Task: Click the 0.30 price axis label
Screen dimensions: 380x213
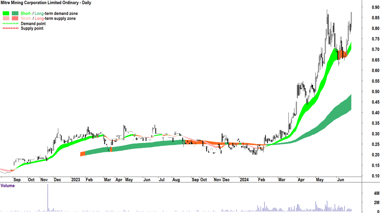Action: (375, 134)
